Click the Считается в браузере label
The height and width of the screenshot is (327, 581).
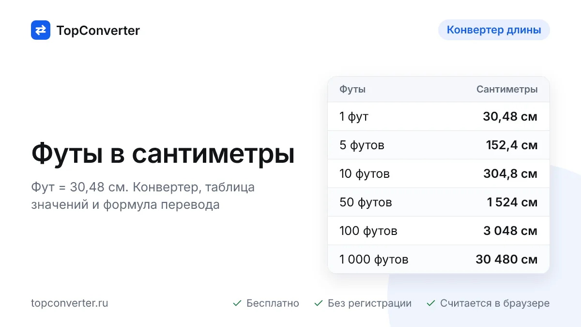[x=495, y=303]
